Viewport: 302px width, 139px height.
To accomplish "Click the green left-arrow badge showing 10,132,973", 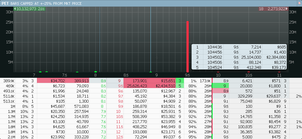I will pos(30,9).
